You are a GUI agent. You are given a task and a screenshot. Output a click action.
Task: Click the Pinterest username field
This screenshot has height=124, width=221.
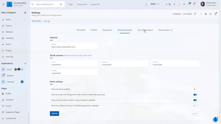coord(74,72)
